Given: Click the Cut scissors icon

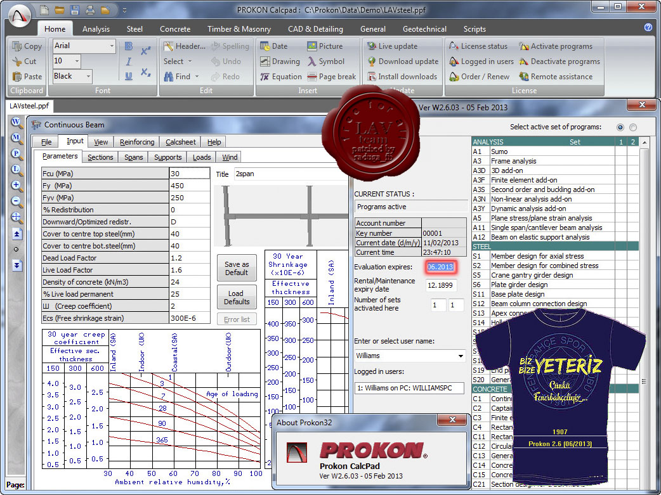Looking at the screenshot, I should [17, 61].
